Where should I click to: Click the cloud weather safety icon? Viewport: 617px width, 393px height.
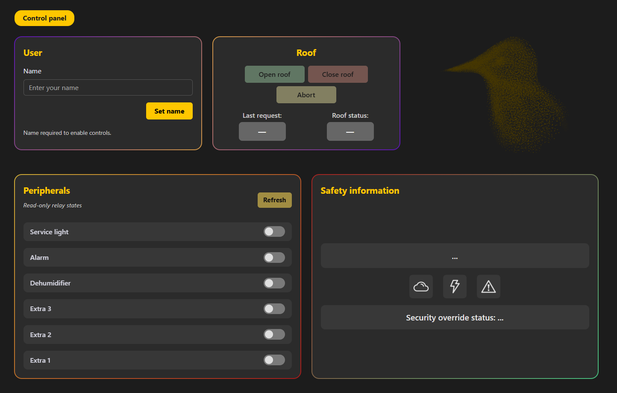pyautogui.click(x=421, y=286)
